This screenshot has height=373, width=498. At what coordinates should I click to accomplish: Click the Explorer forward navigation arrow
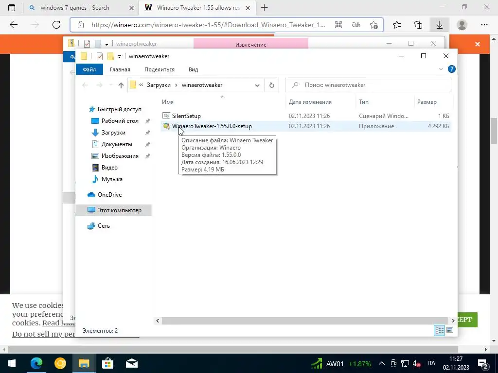pos(99,85)
